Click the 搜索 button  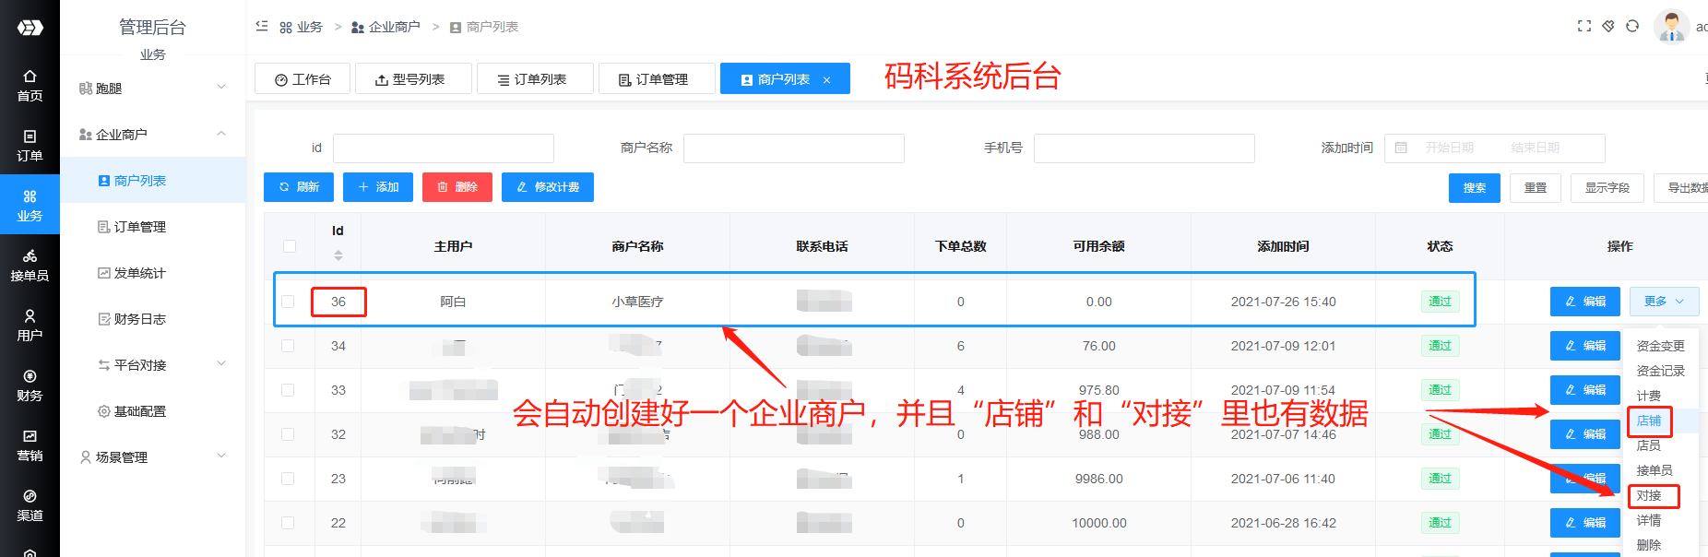coord(1475,188)
